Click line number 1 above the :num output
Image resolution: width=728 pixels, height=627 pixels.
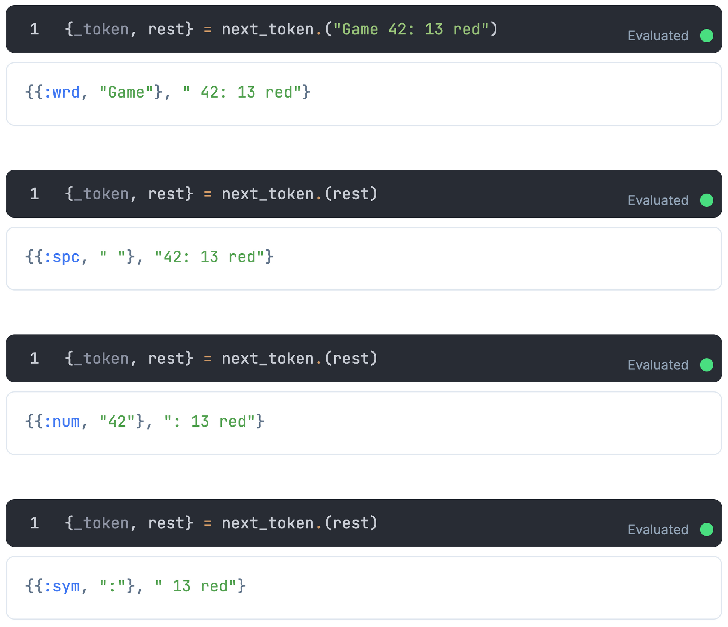click(34, 358)
